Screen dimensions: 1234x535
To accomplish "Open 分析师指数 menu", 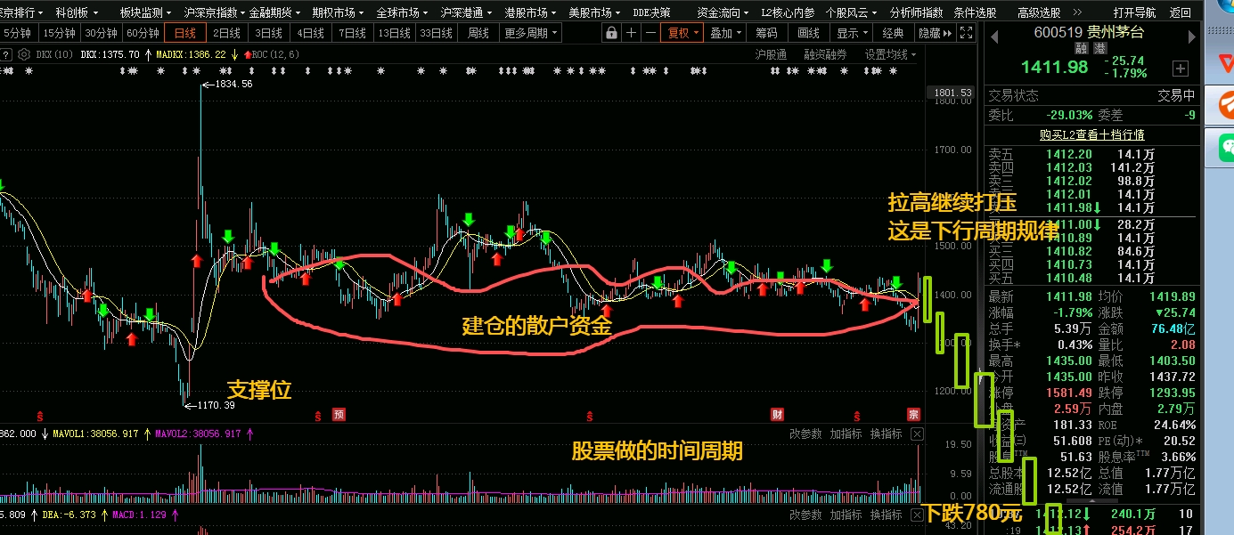I will pyautogui.click(x=916, y=12).
